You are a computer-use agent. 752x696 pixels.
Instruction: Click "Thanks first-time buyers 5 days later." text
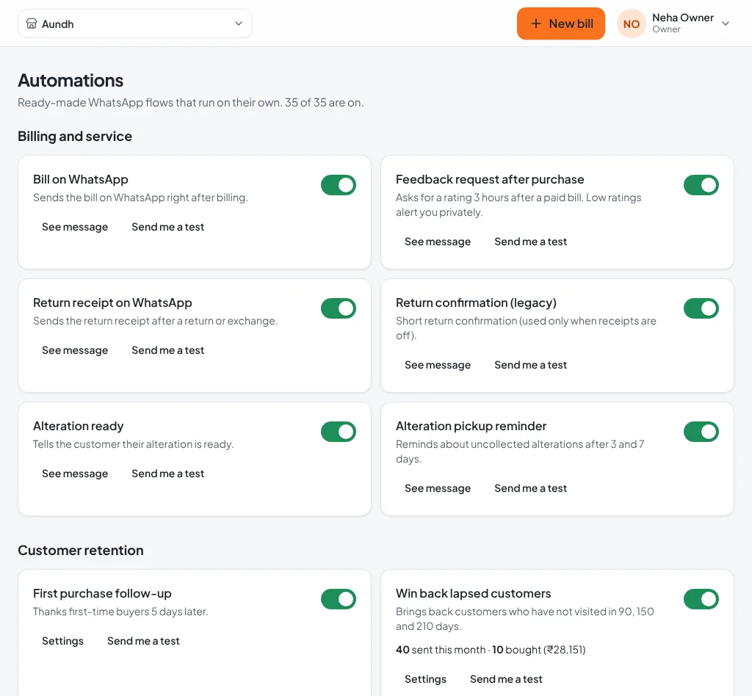pos(120,612)
